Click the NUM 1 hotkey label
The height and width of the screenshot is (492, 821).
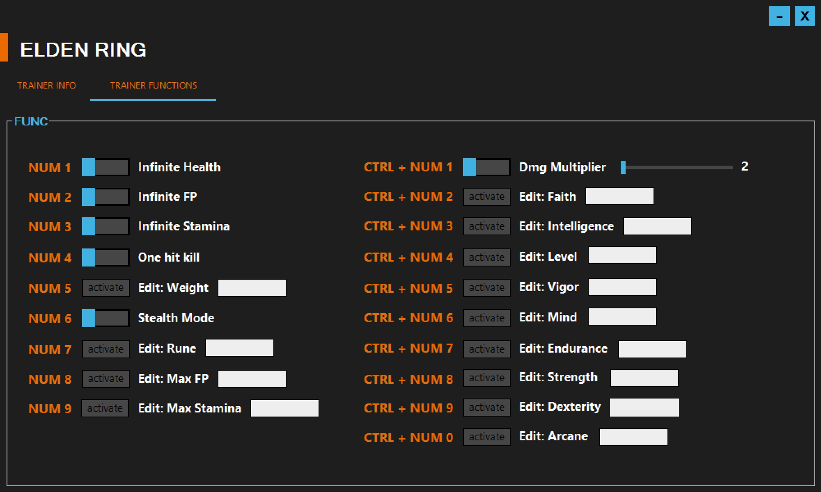click(50, 168)
